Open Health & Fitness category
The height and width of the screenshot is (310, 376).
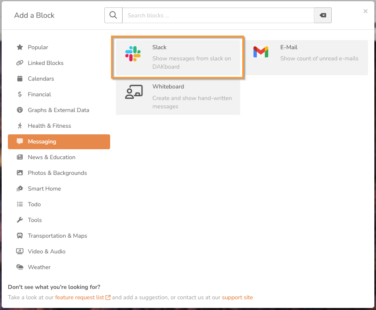pyautogui.click(x=59, y=126)
